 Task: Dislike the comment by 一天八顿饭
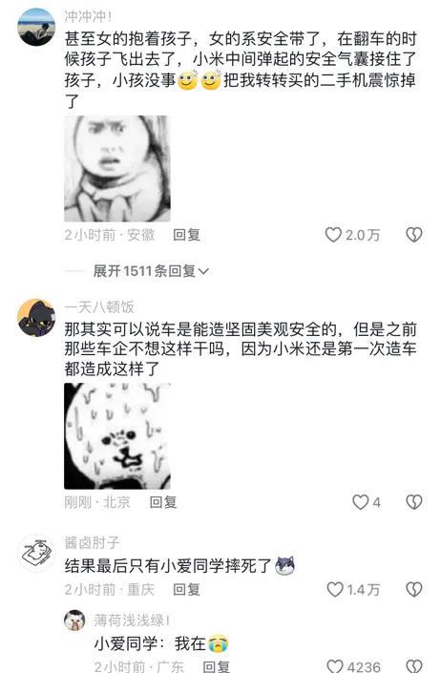(414, 502)
